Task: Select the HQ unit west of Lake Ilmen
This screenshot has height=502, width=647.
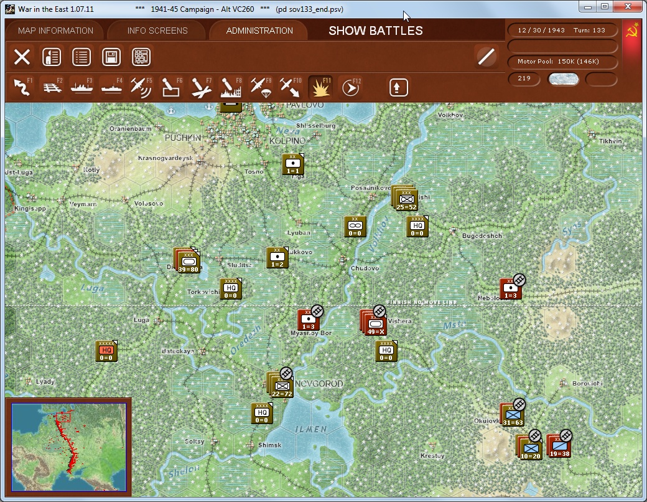Action: [x=262, y=414]
